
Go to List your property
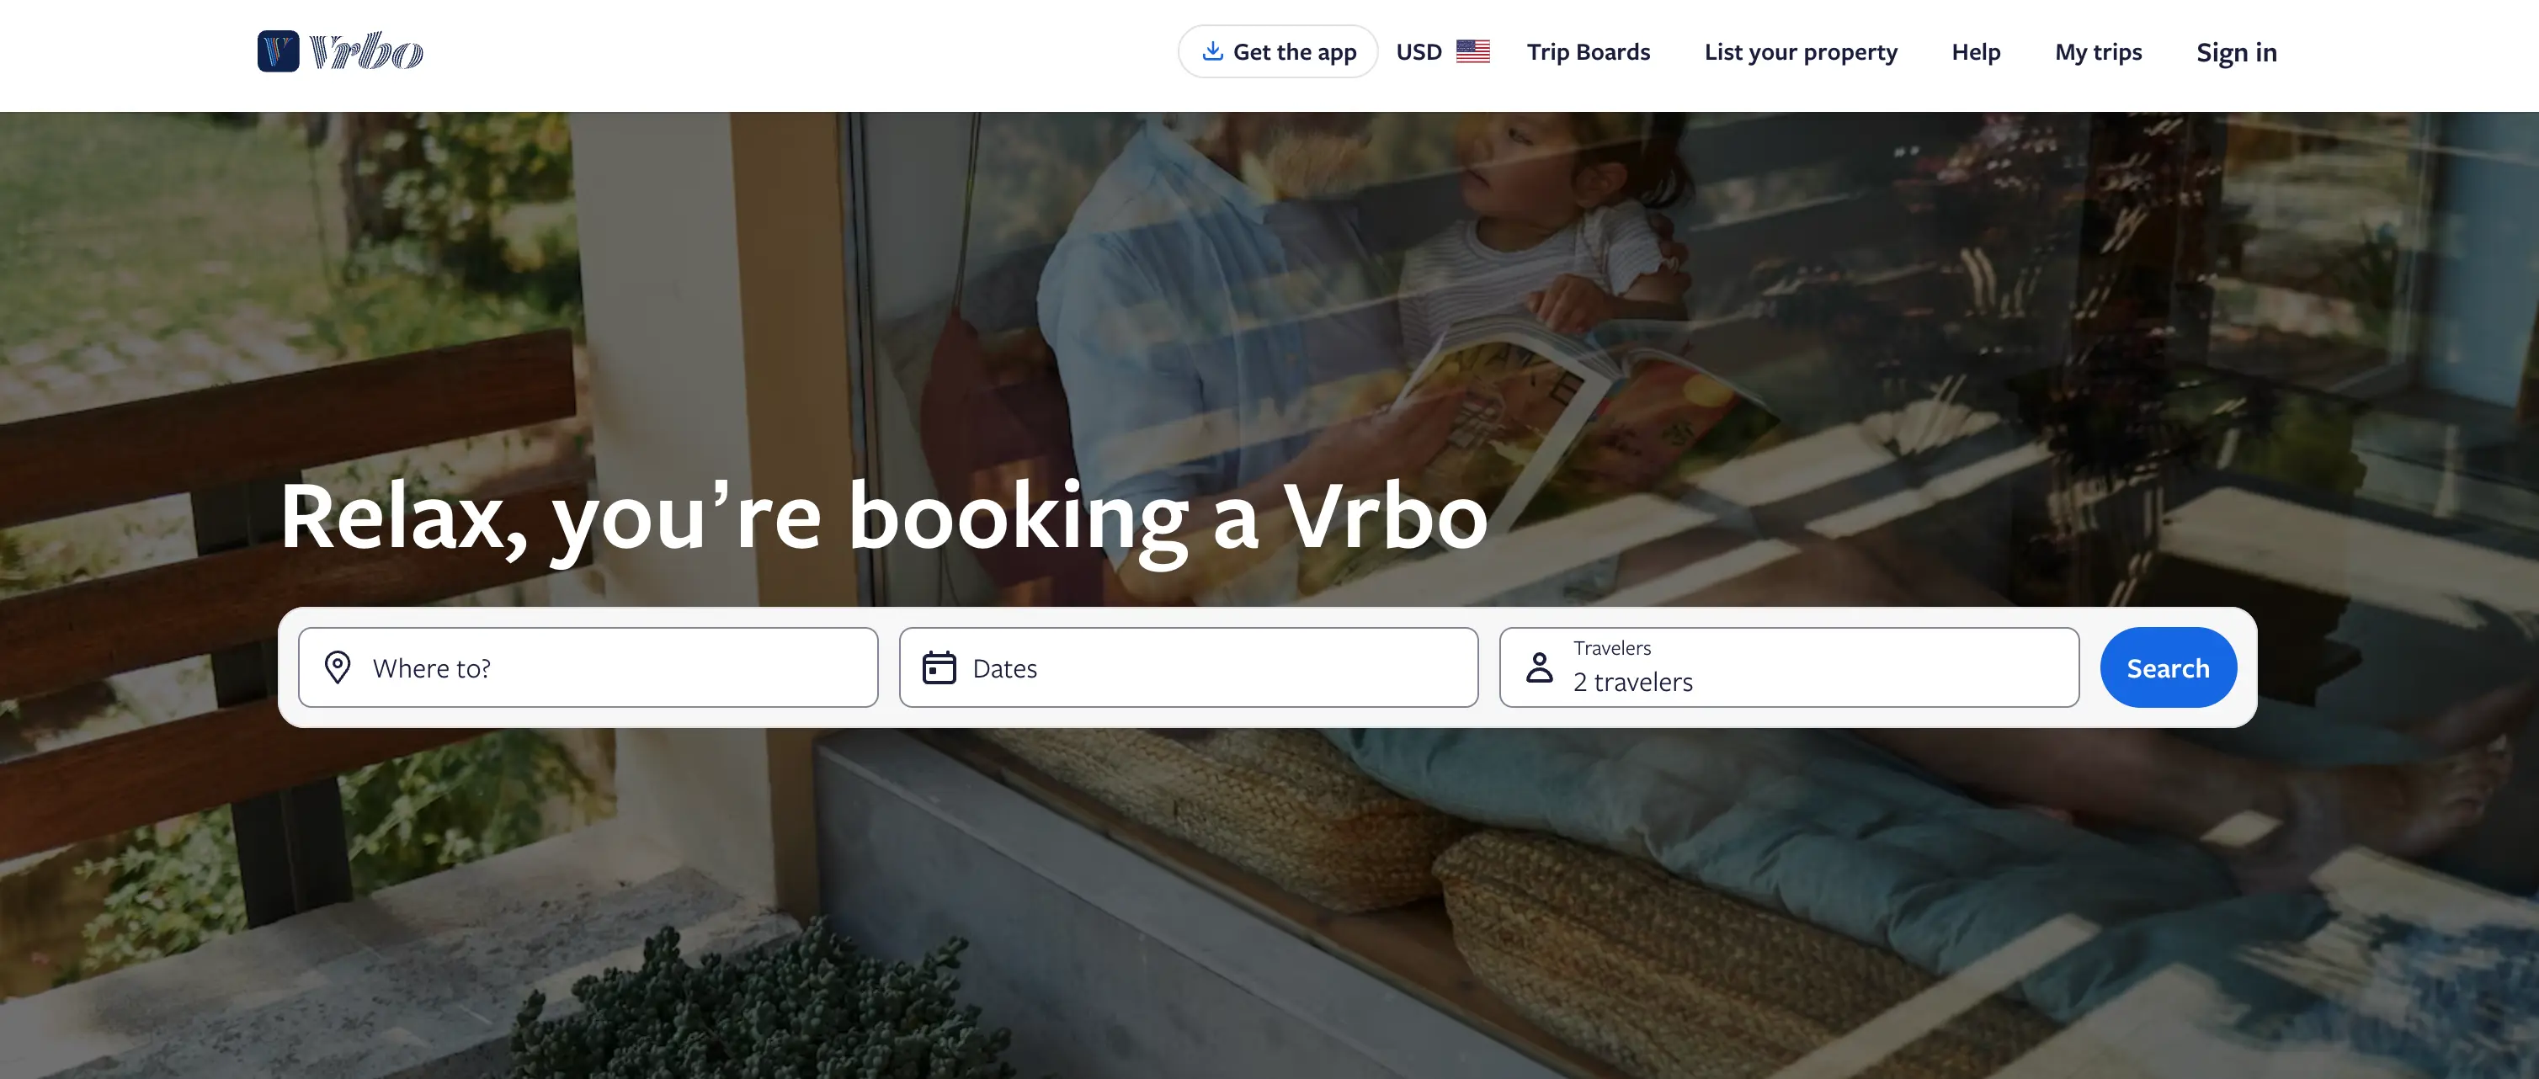(x=1801, y=51)
